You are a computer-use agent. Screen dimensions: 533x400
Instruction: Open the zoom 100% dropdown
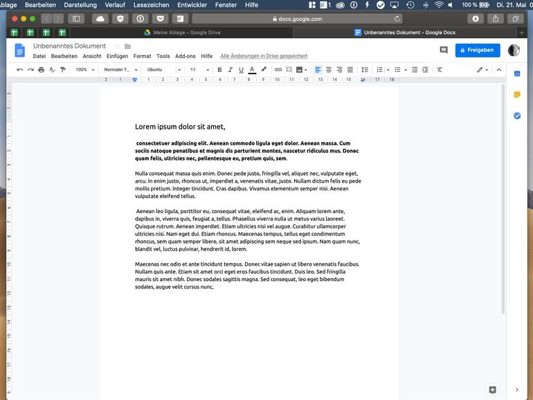84,70
